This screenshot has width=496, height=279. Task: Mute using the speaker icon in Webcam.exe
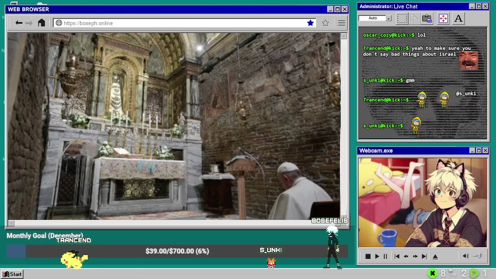pos(465,256)
